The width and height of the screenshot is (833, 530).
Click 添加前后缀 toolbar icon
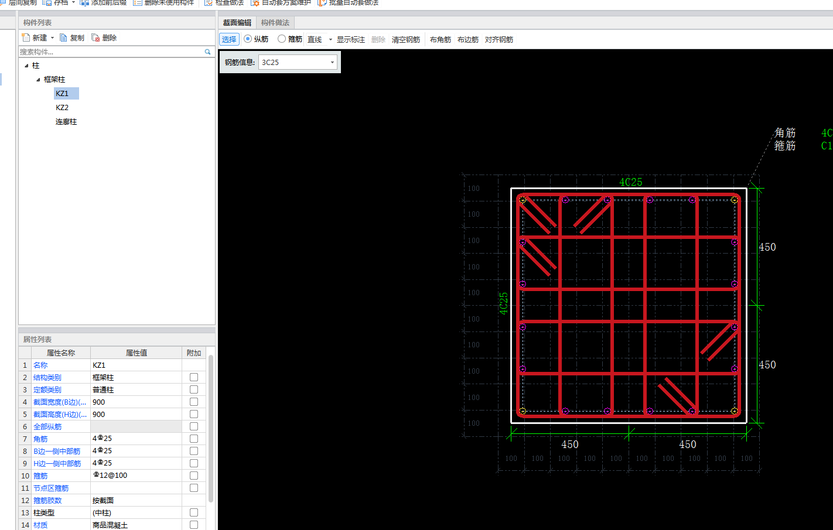84,2
